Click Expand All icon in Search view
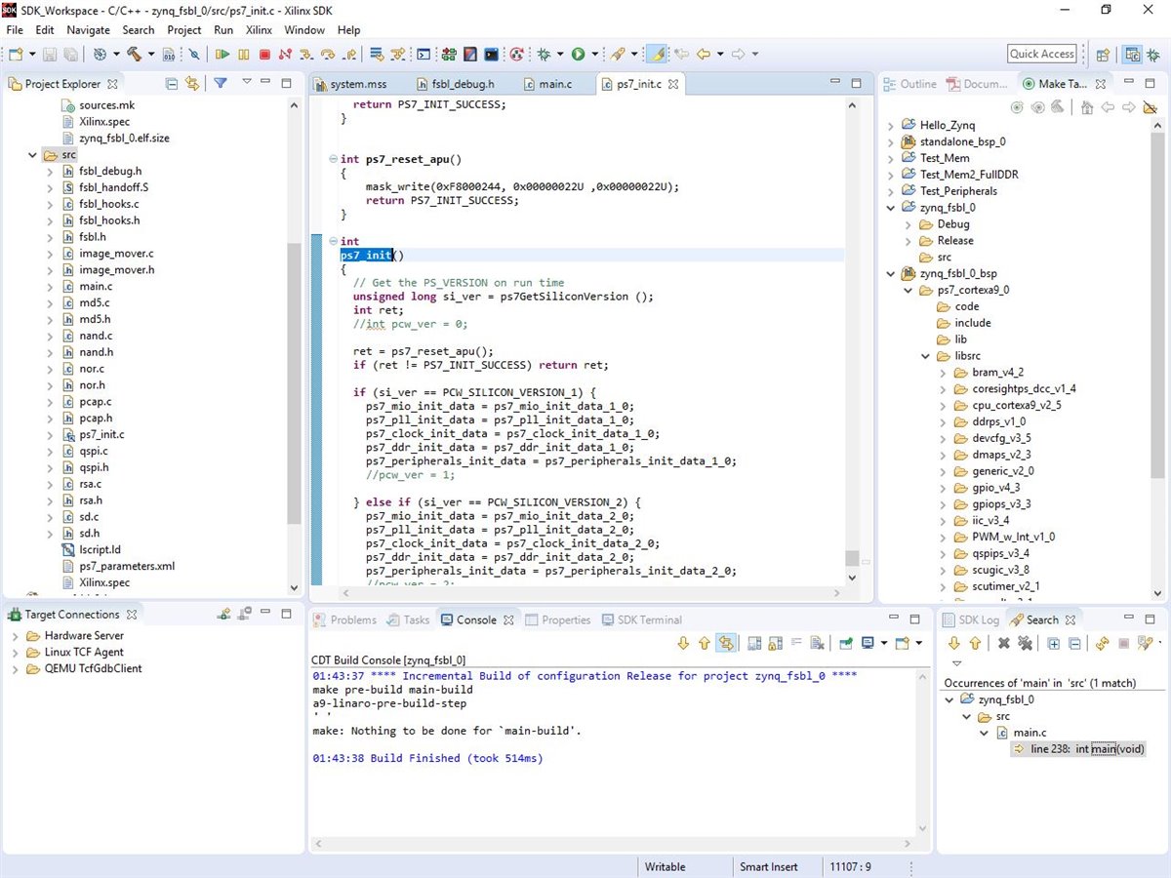 point(1054,644)
